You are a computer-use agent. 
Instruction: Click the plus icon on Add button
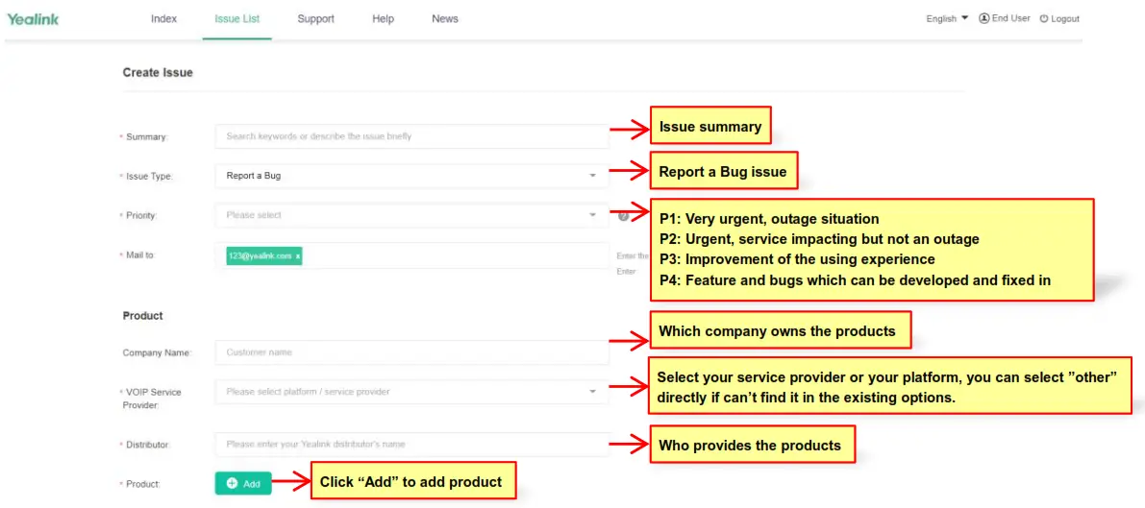[232, 484]
